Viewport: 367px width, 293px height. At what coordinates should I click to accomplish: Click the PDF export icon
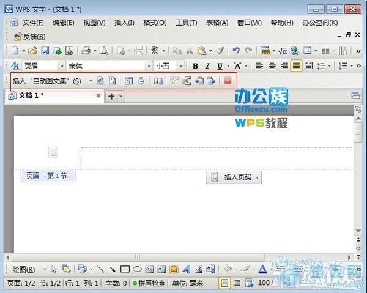(70, 51)
